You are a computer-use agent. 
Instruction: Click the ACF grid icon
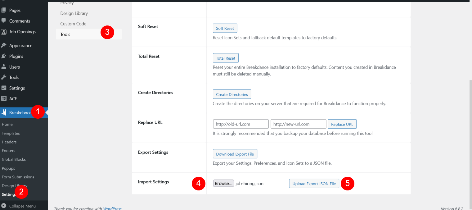4,99
